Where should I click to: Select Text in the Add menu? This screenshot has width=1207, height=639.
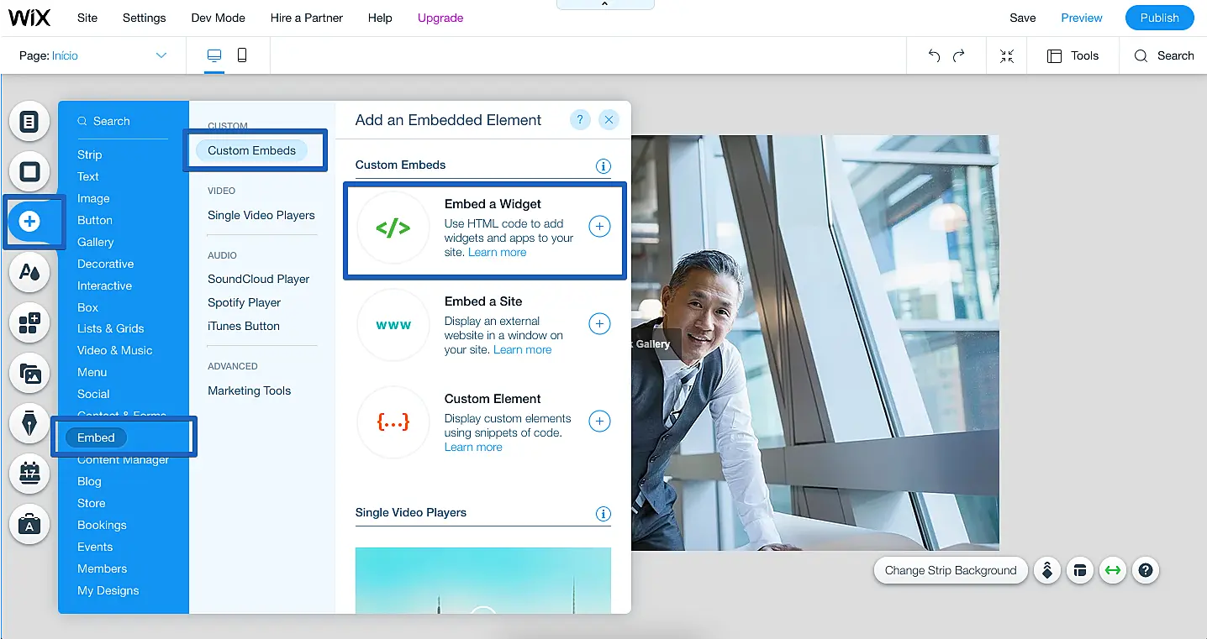click(x=88, y=176)
